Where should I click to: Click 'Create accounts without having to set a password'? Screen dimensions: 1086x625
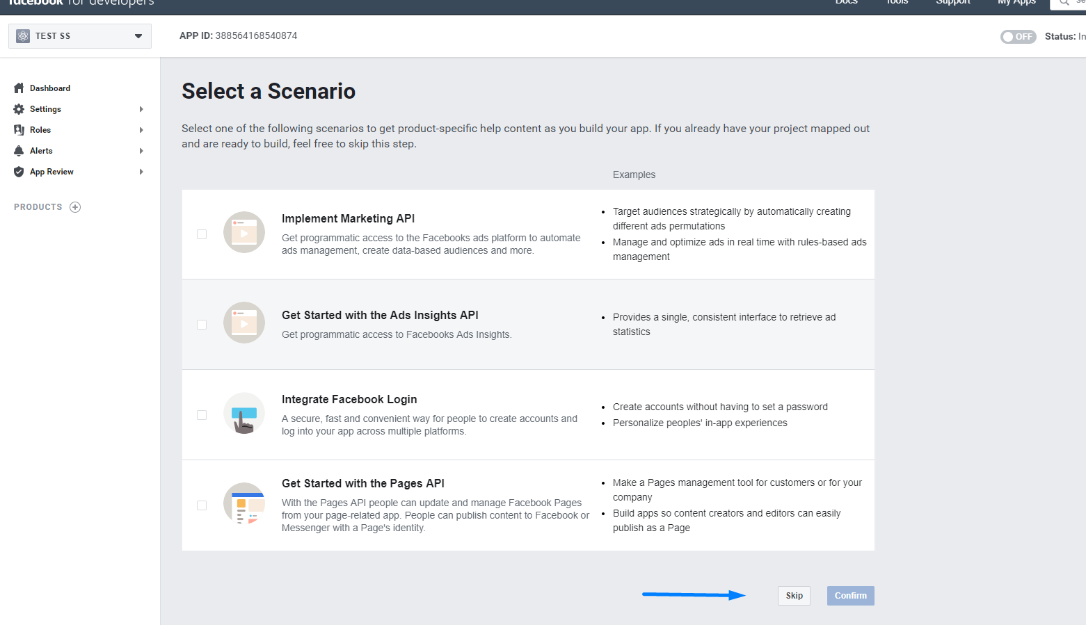(720, 407)
